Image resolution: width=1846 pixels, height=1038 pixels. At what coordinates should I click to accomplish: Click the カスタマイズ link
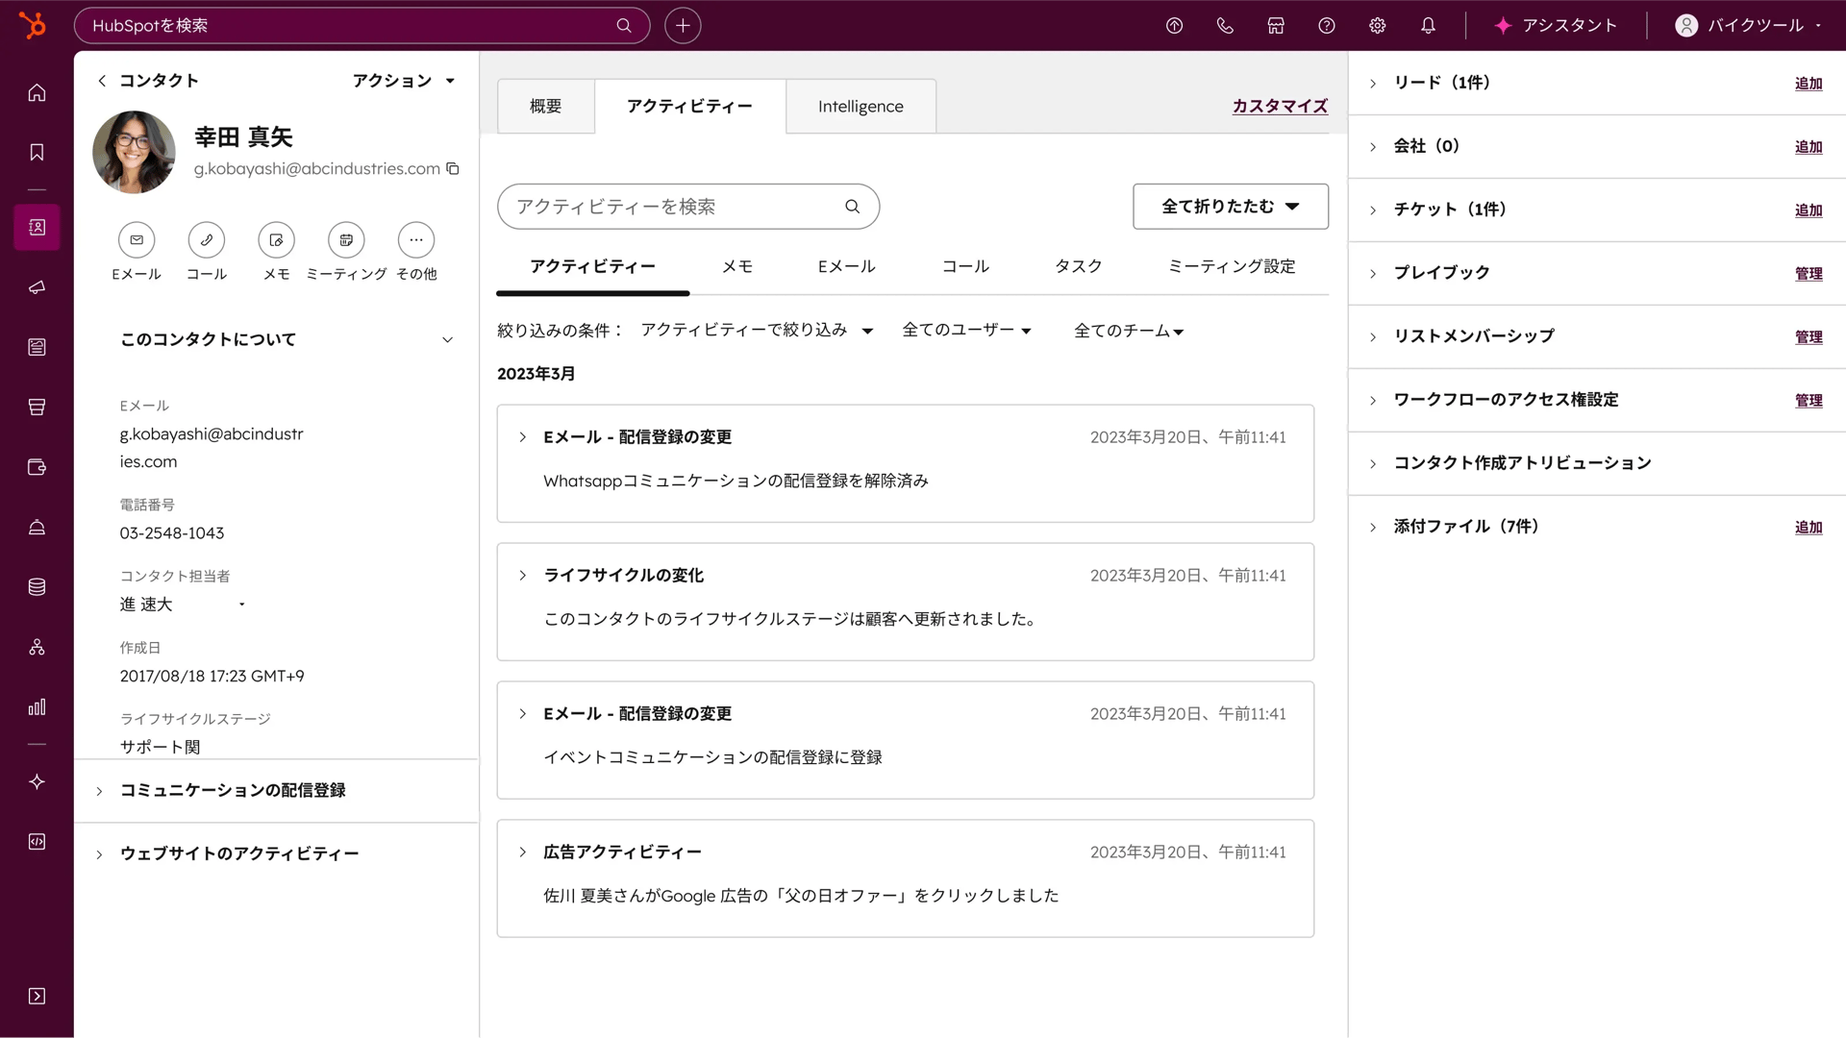pos(1280,106)
